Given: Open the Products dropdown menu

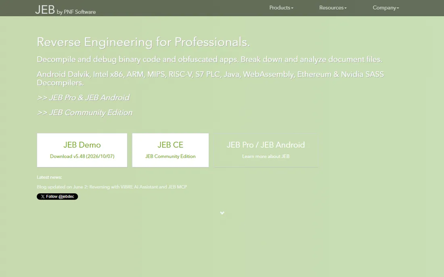Looking at the screenshot, I should click(x=281, y=8).
